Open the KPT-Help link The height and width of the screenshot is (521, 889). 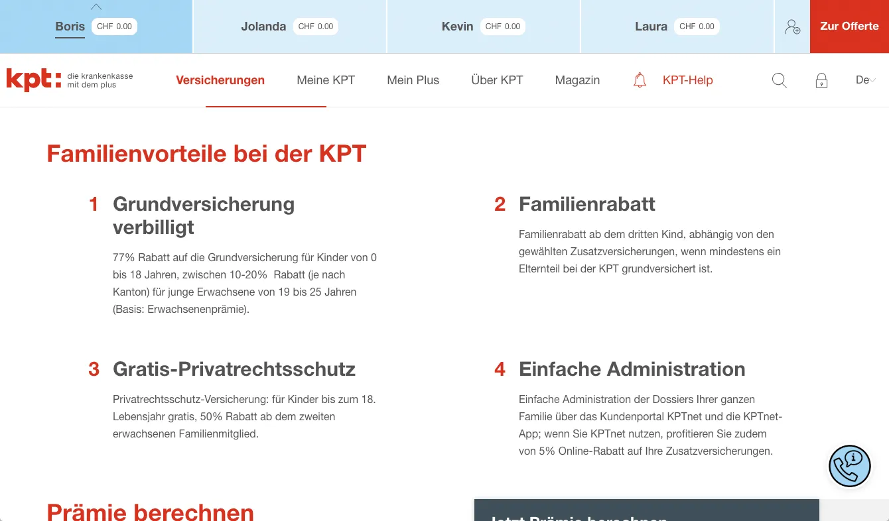click(x=687, y=80)
